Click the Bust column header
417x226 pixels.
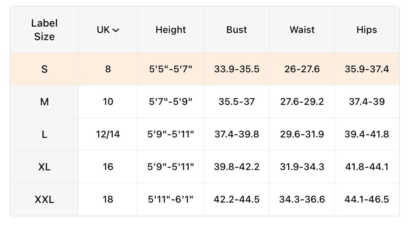pos(237,30)
